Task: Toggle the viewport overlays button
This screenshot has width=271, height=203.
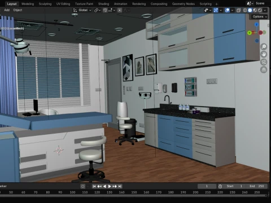Action: [x=227, y=10]
